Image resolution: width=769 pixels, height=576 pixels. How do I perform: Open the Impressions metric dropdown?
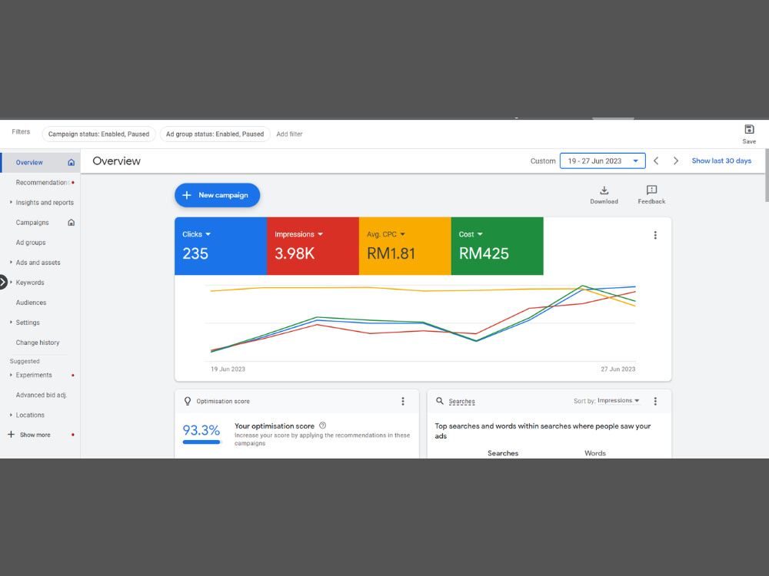298,234
